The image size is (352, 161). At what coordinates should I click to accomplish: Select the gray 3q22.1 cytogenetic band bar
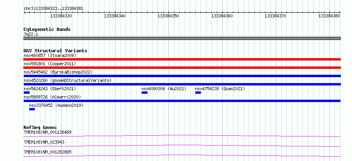(182, 38)
